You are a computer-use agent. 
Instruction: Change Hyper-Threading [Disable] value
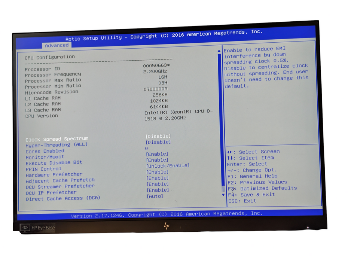point(158,142)
